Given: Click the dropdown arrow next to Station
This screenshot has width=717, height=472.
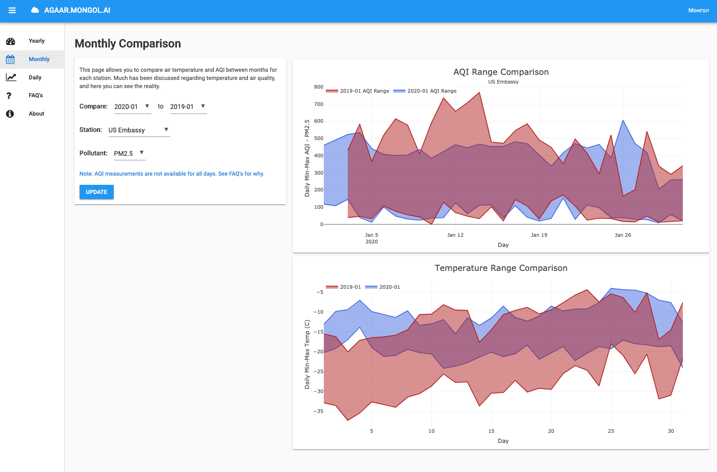Looking at the screenshot, I should pos(166,130).
